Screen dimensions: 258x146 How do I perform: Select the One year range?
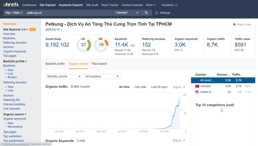click(140, 87)
